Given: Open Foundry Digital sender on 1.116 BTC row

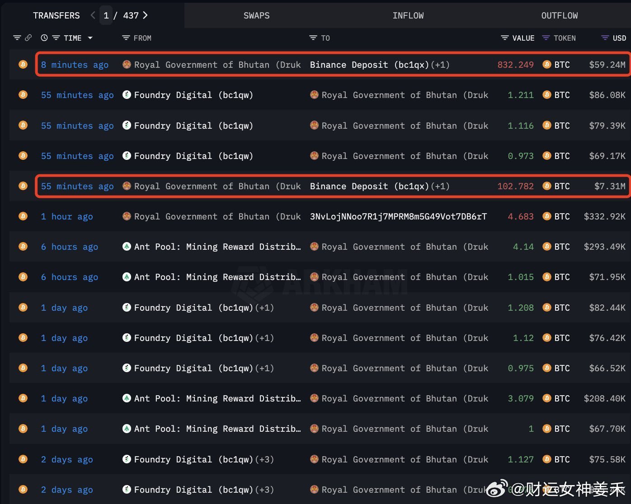Looking at the screenshot, I should [x=193, y=126].
